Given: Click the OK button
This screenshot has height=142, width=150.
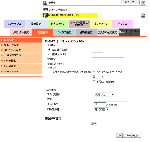Looking at the screenshot, I should tap(119, 135).
